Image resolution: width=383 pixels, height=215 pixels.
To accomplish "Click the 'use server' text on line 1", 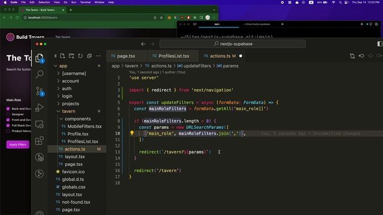I will (144, 78).
